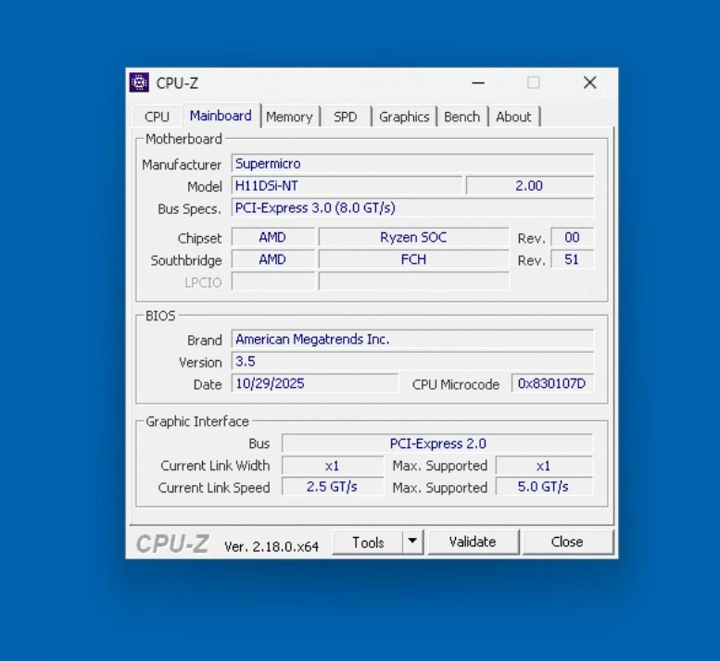Click the Current Link Width label
Image resolution: width=720 pixels, height=661 pixels.
215,466
